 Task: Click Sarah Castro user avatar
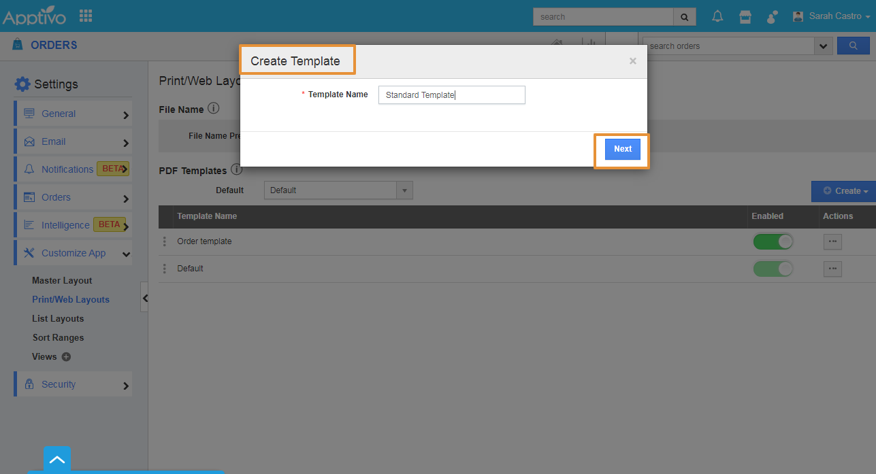pyautogui.click(x=798, y=16)
